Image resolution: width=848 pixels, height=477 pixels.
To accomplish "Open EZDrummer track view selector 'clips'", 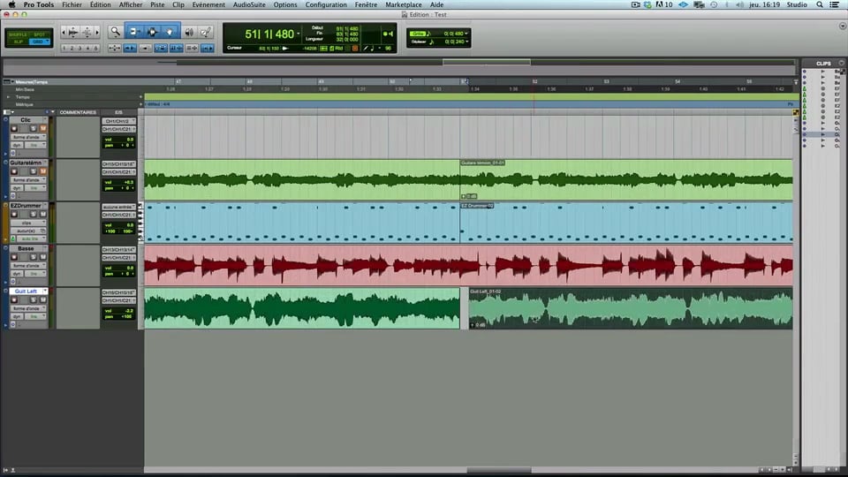I will click(x=28, y=223).
